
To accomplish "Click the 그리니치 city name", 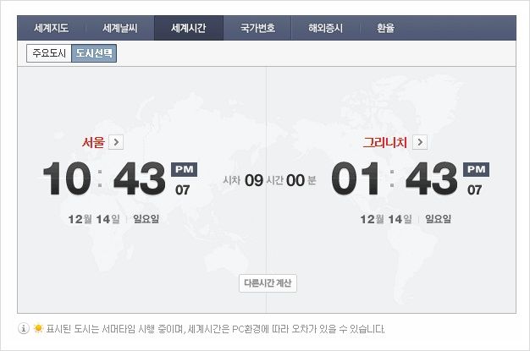I will [x=385, y=142].
